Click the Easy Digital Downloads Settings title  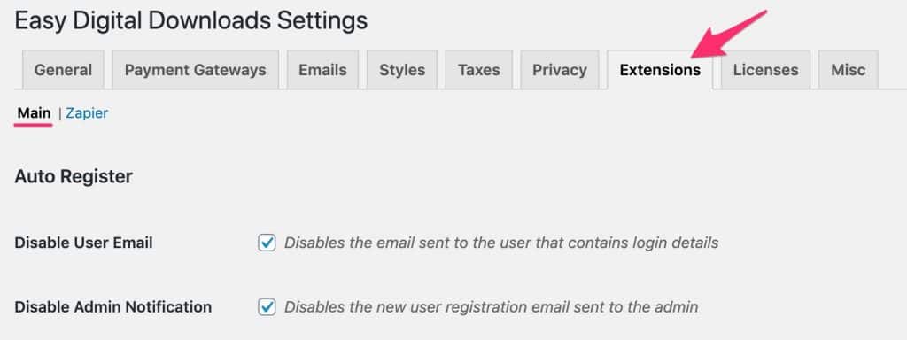tap(191, 21)
